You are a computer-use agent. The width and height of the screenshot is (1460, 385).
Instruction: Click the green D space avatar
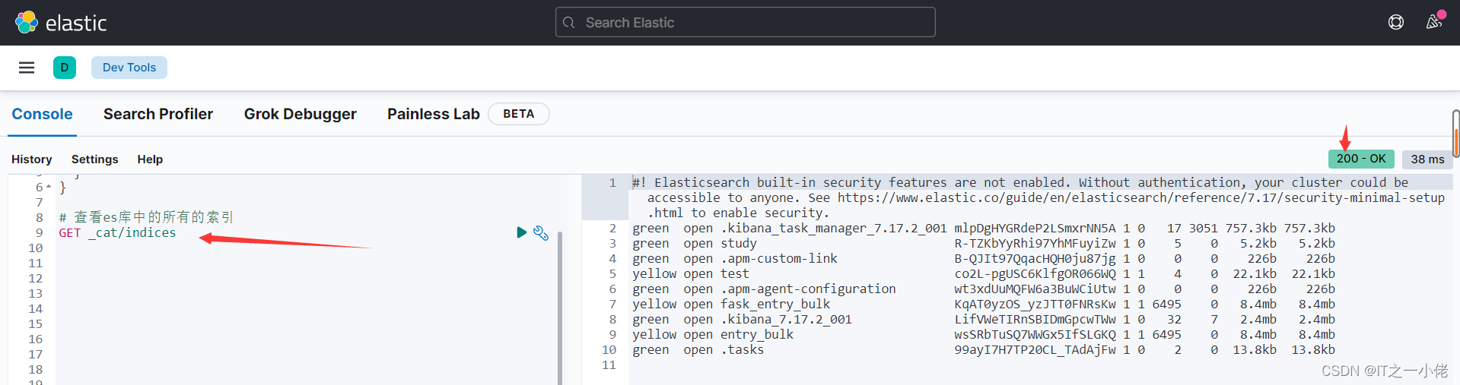click(x=65, y=68)
